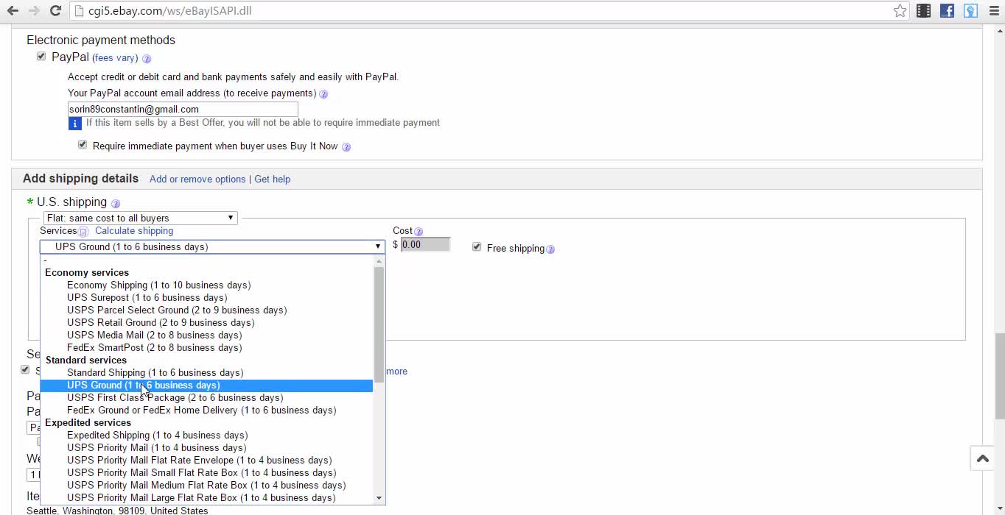This screenshot has height=515, width=1005.
Task: Click the dropdown list scroll down arrow
Action: tap(379, 498)
